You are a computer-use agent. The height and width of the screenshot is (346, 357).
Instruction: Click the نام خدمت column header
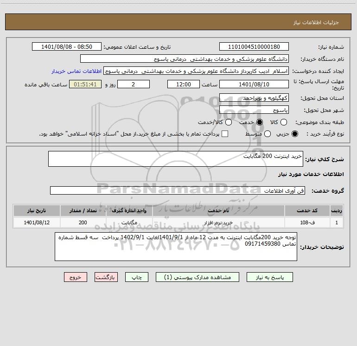[218, 210]
